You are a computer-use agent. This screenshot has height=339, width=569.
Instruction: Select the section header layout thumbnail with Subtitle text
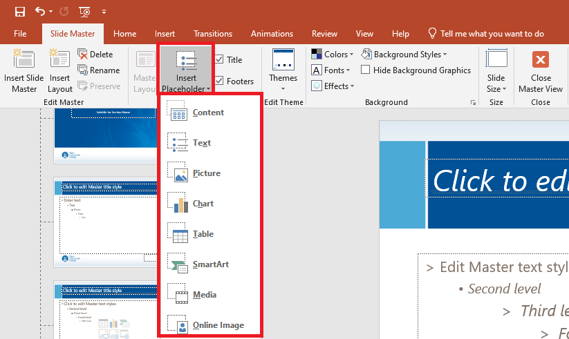[106, 135]
